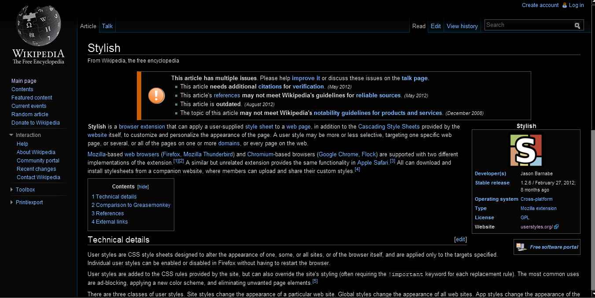Viewport: 595px width, 298px height.
Task: Click the Log in link
Action: click(576, 5)
